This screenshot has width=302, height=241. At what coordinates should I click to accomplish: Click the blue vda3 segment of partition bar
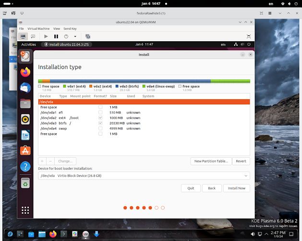pos(130,81)
